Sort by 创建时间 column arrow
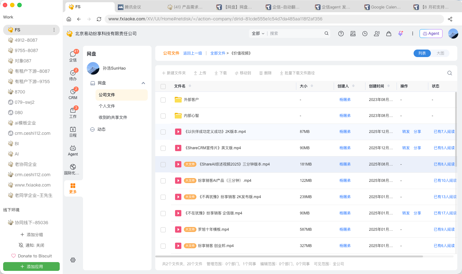This screenshot has height=274, width=462. pos(388,86)
